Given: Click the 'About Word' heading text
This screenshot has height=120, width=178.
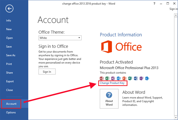Looking at the screenshot, I should click(134, 92).
